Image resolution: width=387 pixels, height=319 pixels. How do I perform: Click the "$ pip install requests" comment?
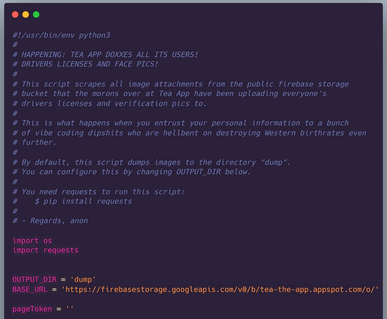pyautogui.click(x=83, y=201)
